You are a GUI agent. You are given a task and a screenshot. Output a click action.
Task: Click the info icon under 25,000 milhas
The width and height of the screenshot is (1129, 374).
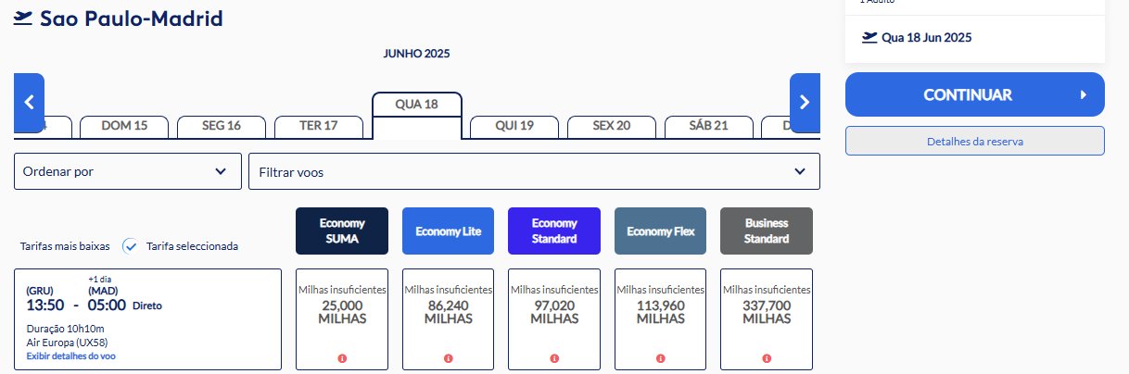pos(342,357)
